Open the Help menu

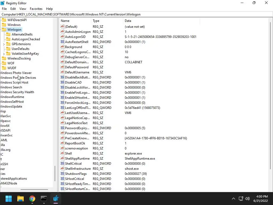click(x=49, y=9)
